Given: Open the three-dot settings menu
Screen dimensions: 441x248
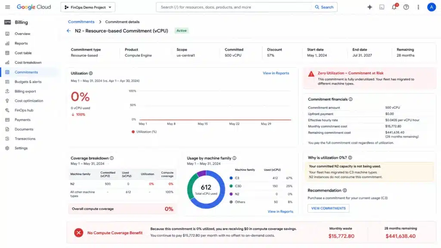Looking at the screenshot, I should click(418, 7).
